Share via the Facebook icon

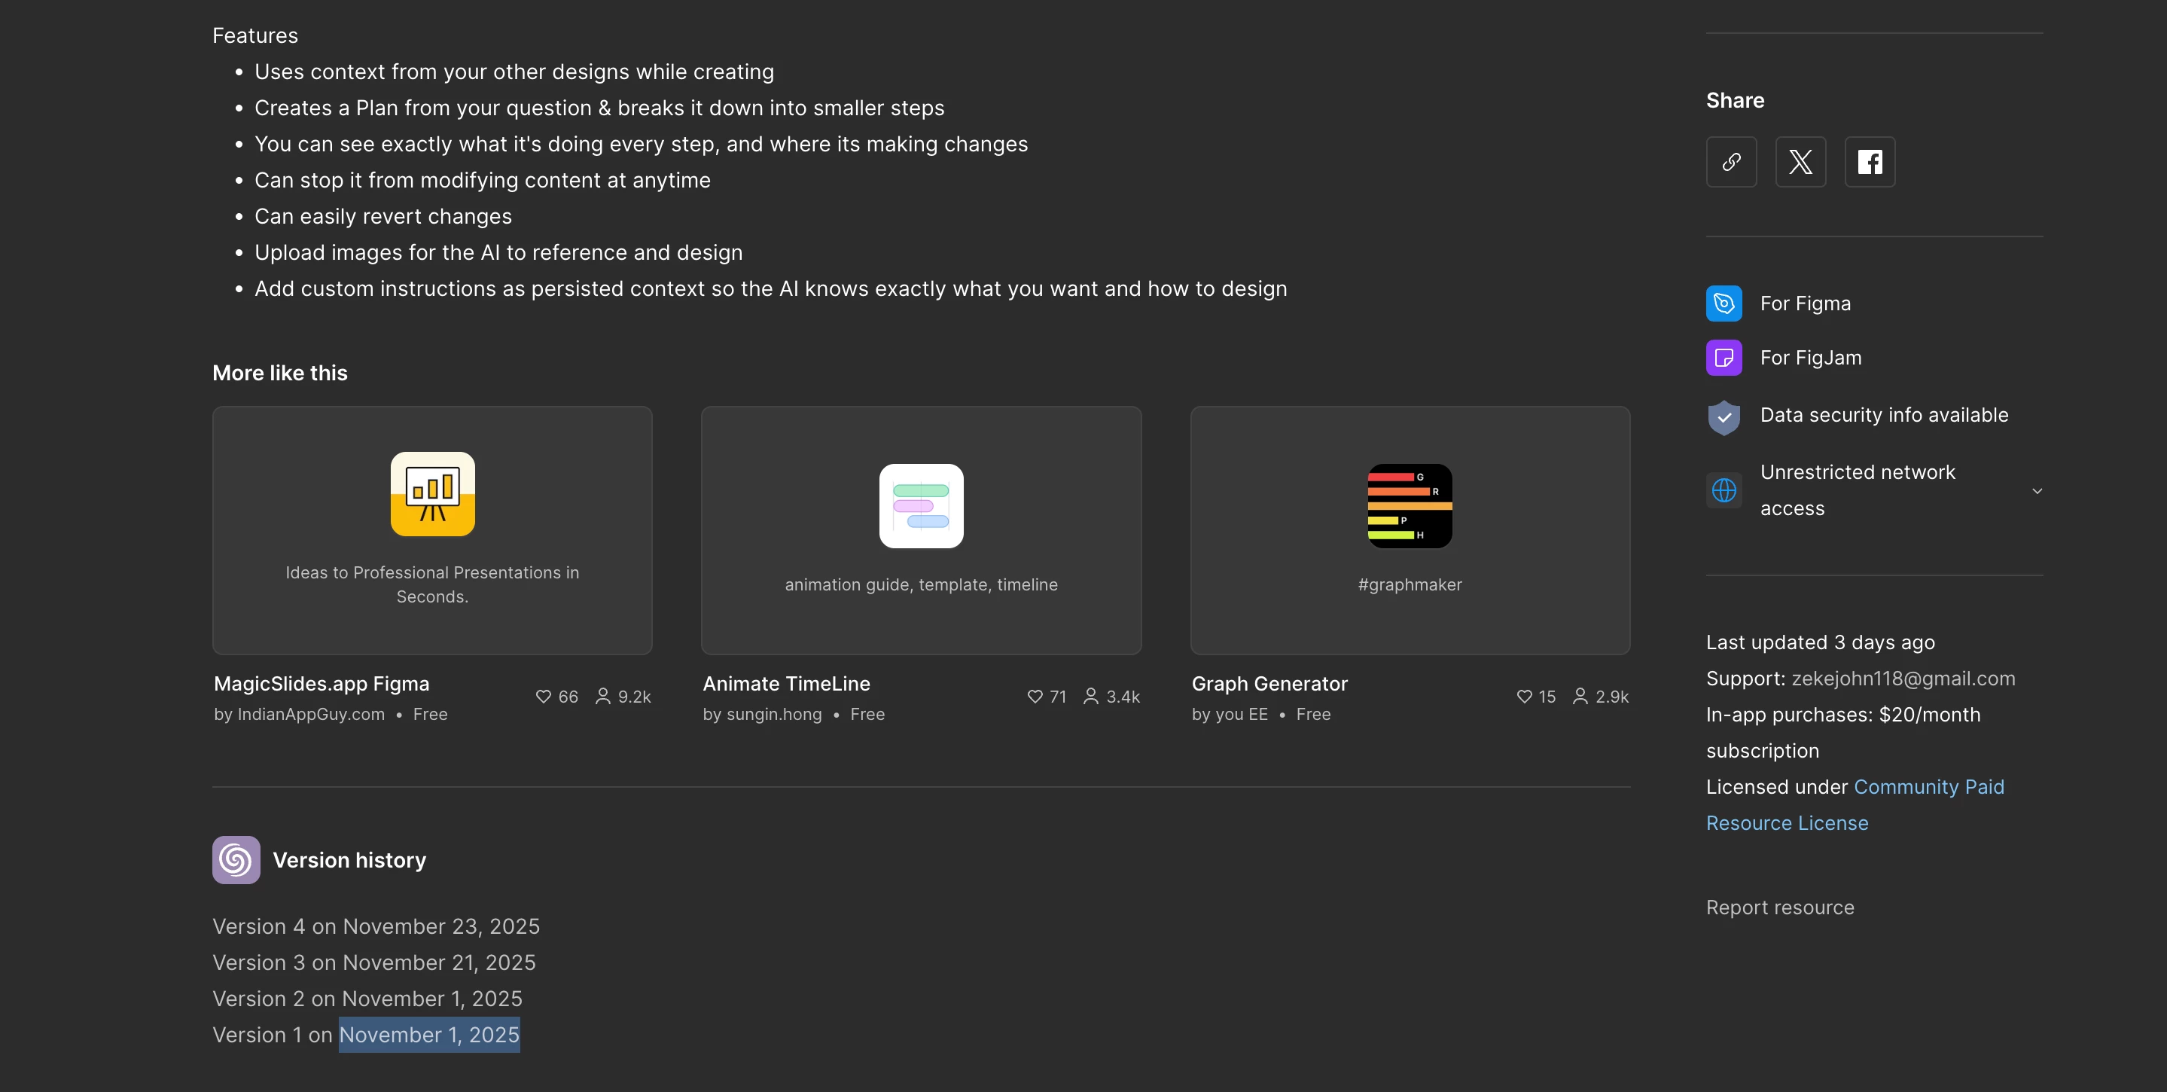pyautogui.click(x=1869, y=161)
